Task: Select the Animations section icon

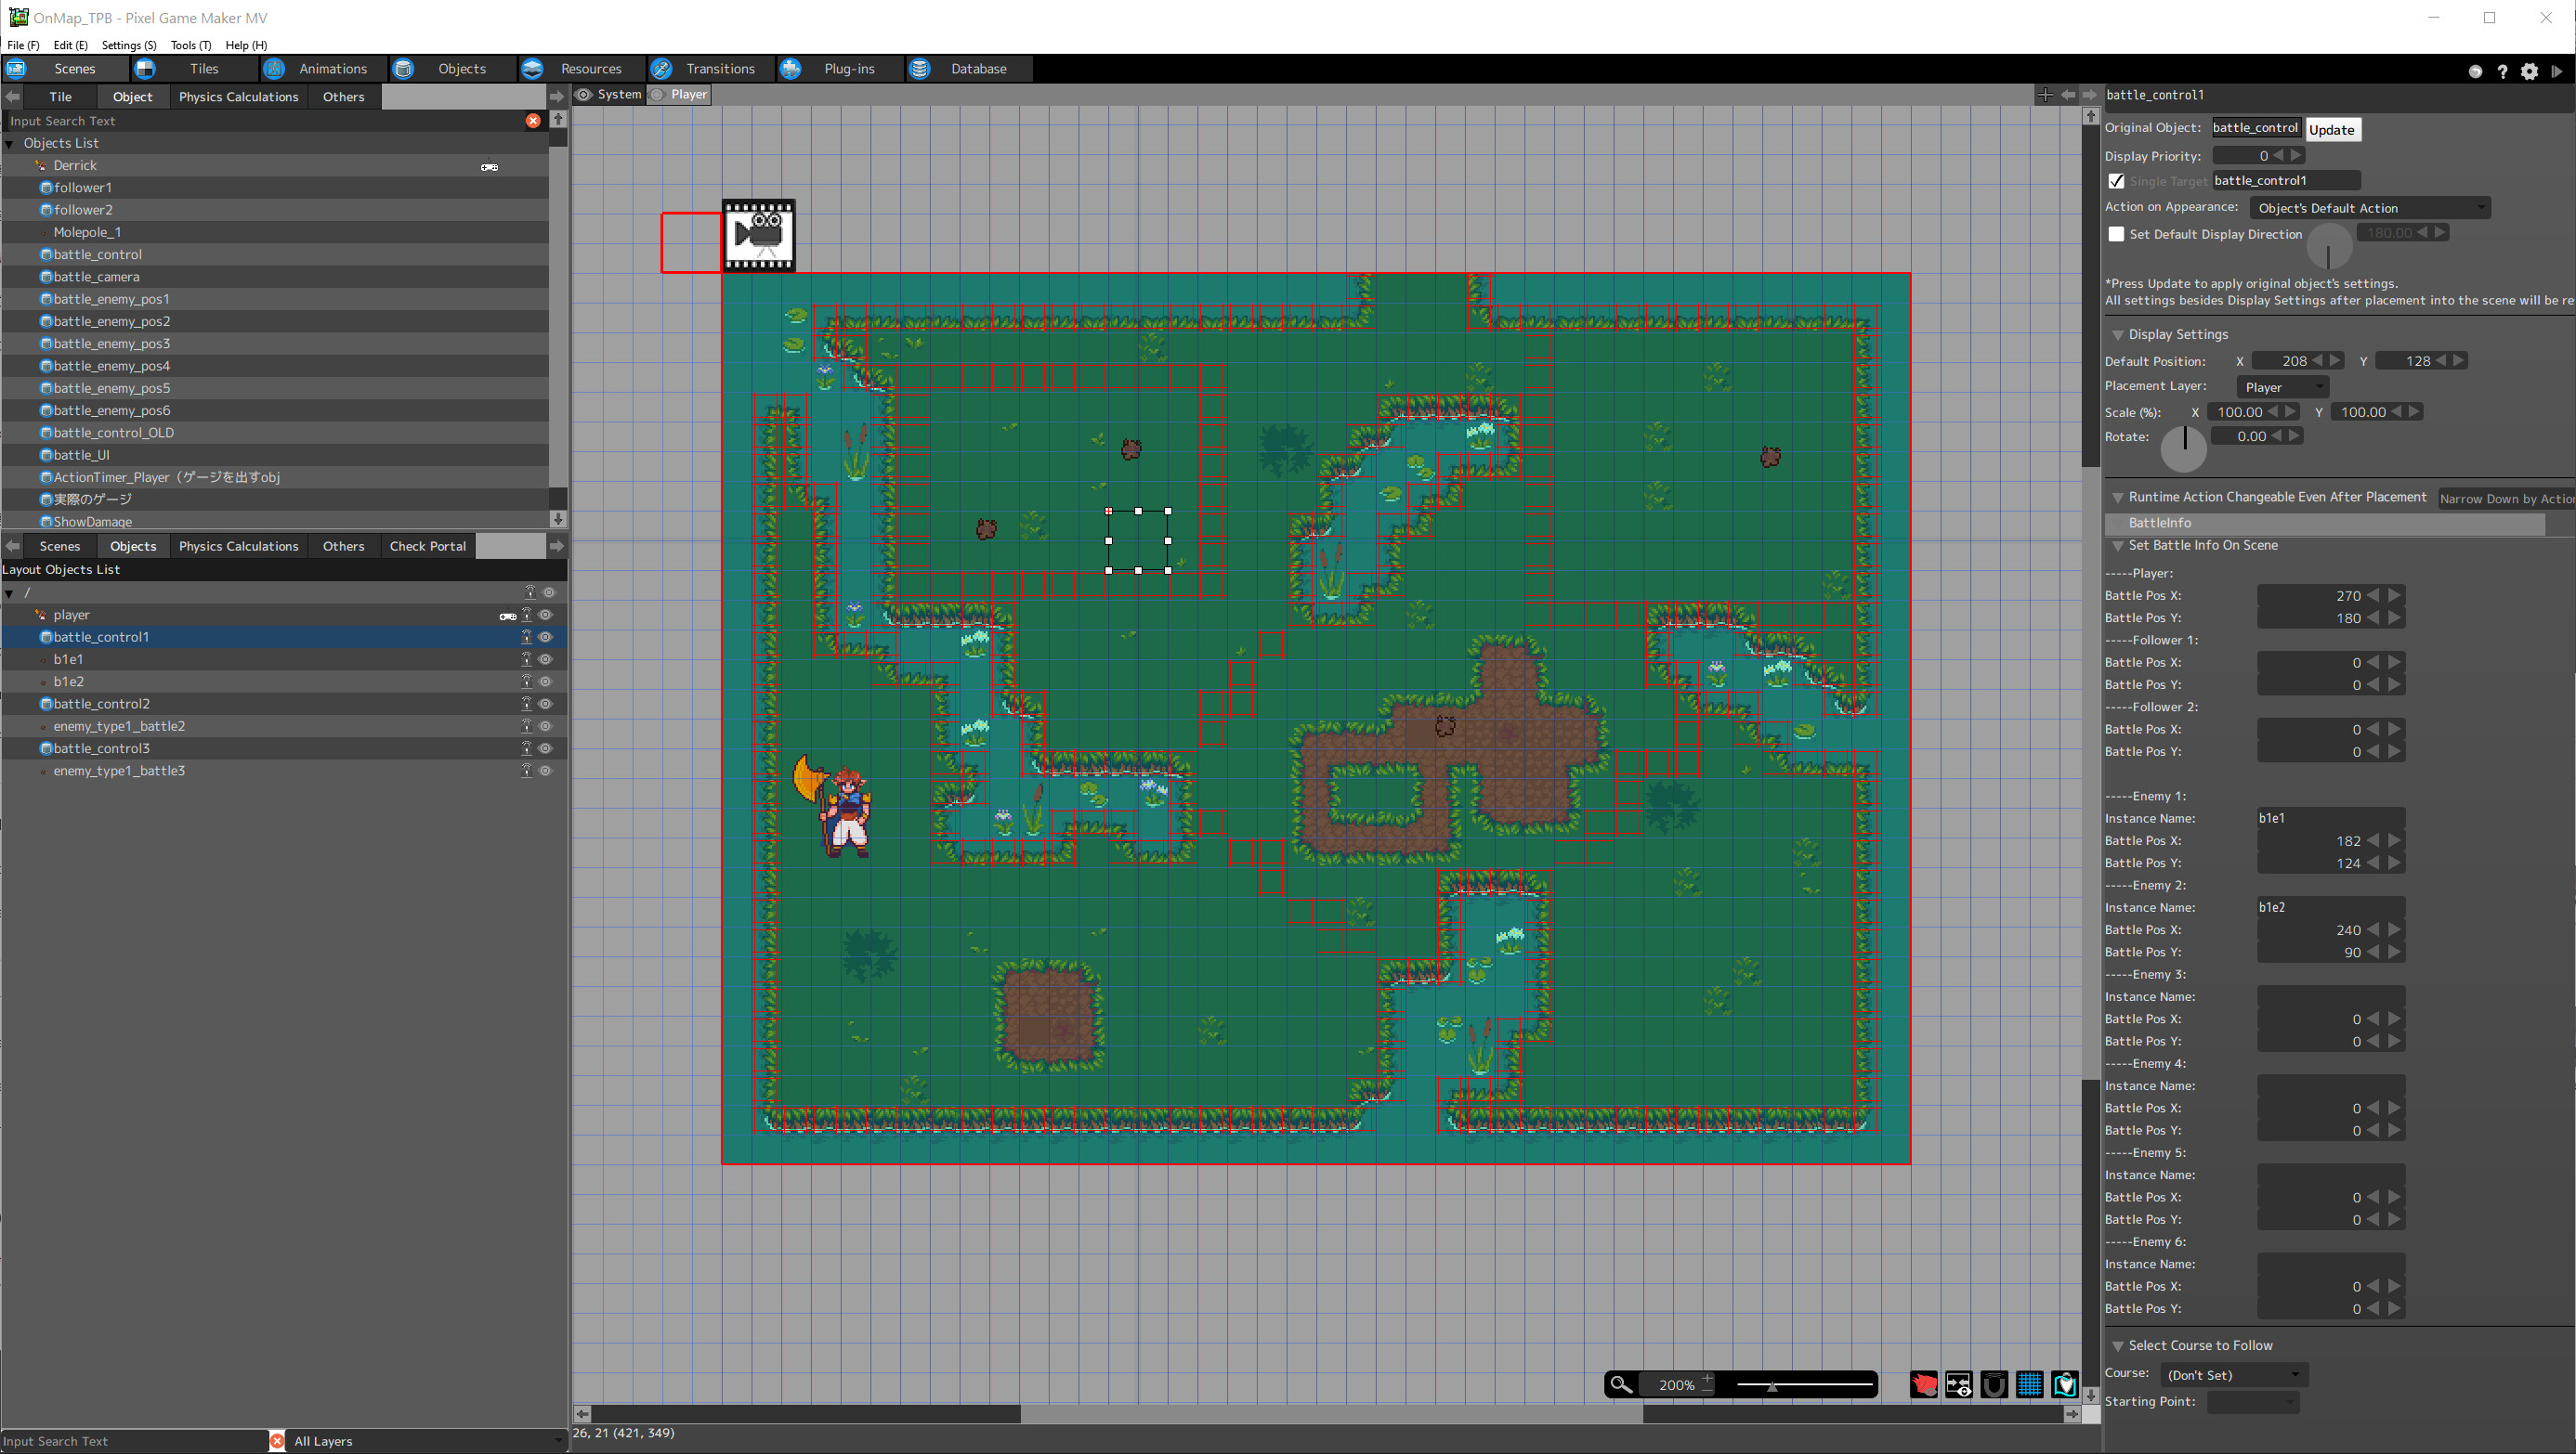Action: point(274,69)
